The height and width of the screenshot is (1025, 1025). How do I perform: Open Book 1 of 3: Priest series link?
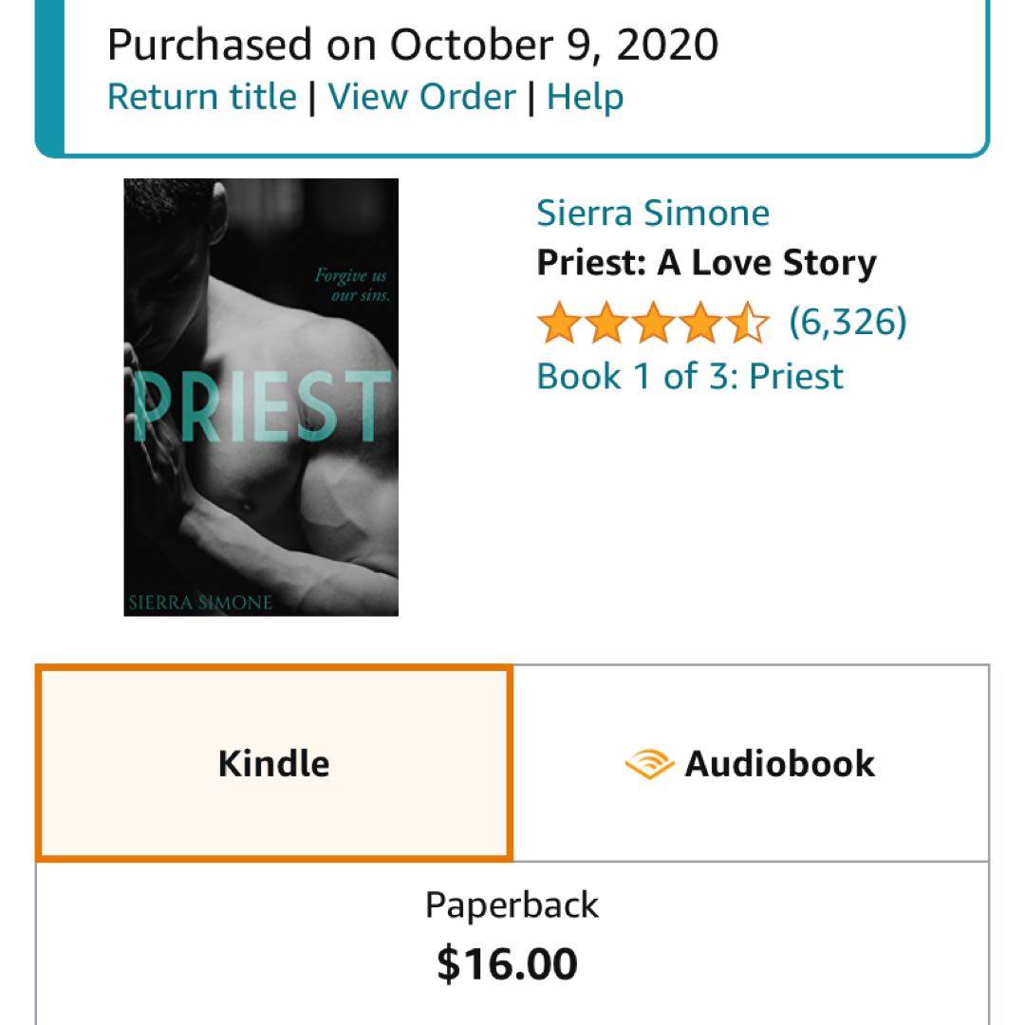690,376
